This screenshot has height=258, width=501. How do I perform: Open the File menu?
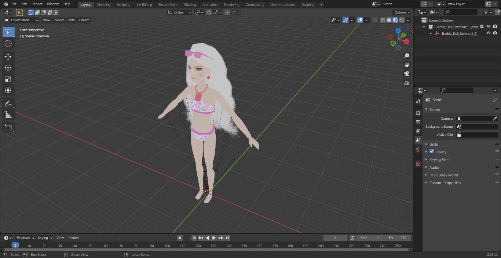pos(14,4)
